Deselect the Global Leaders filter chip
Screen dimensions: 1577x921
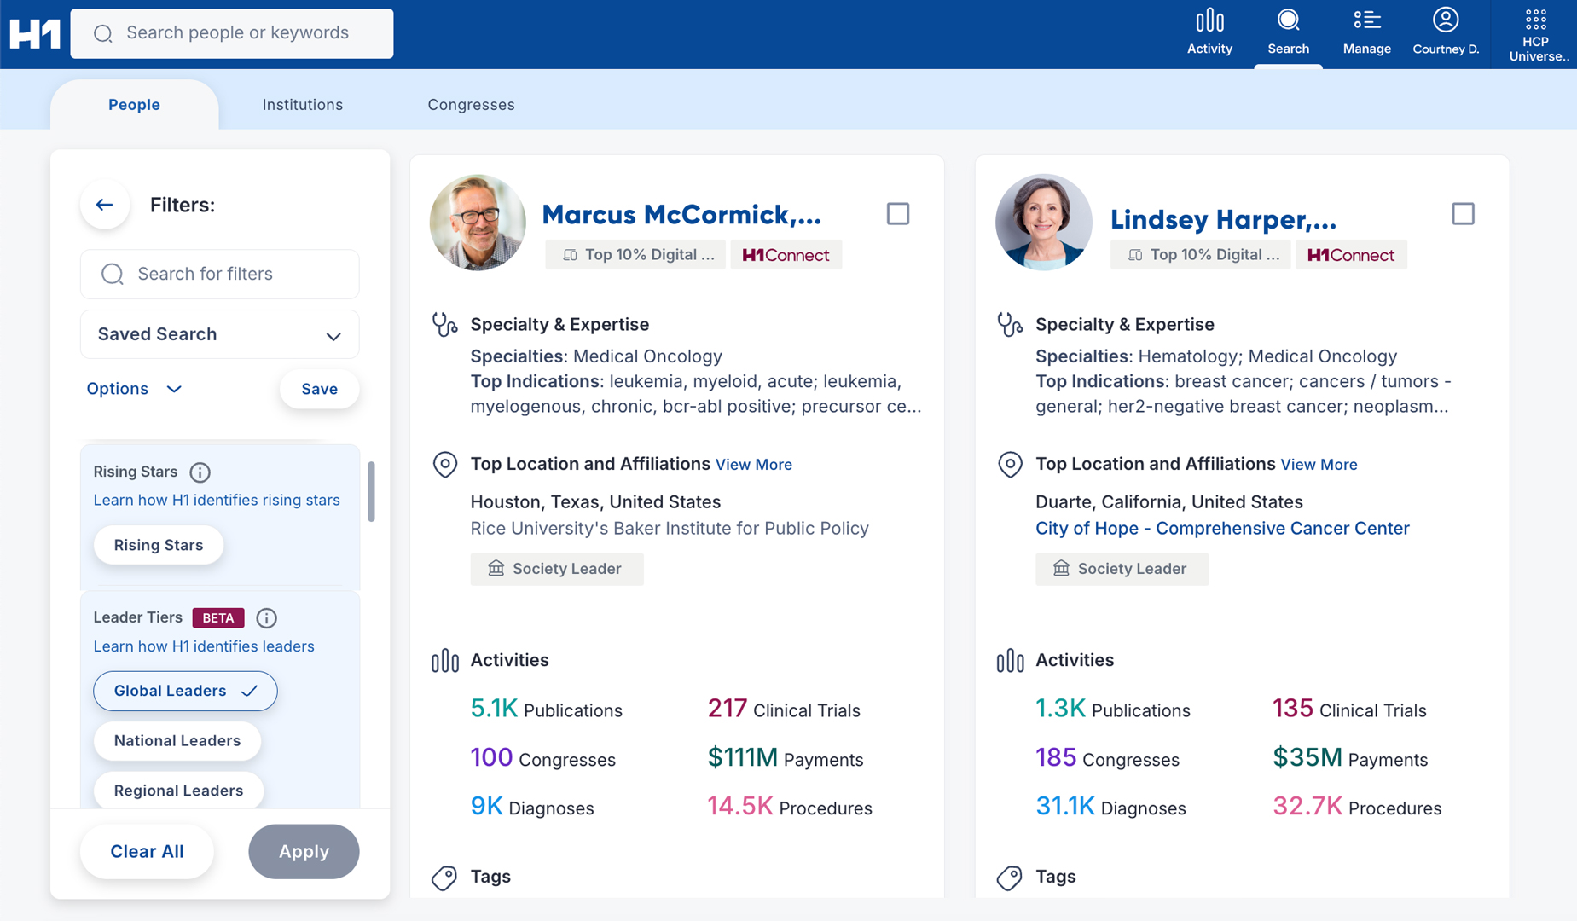[x=185, y=691]
